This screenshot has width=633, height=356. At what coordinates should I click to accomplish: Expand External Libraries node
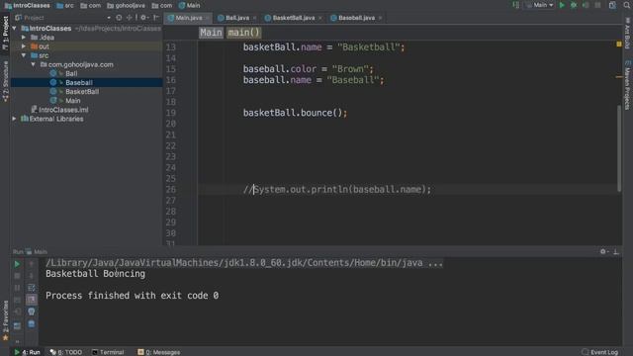pyautogui.click(x=15, y=119)
